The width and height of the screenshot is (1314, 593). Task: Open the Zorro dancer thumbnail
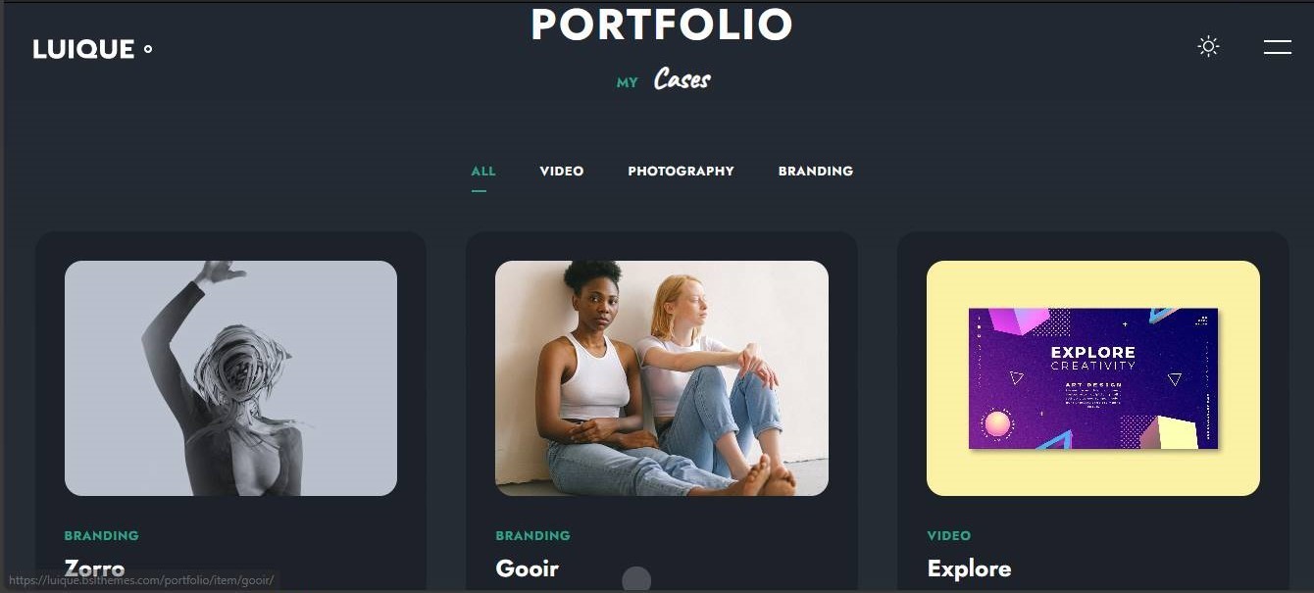point(230,377)
